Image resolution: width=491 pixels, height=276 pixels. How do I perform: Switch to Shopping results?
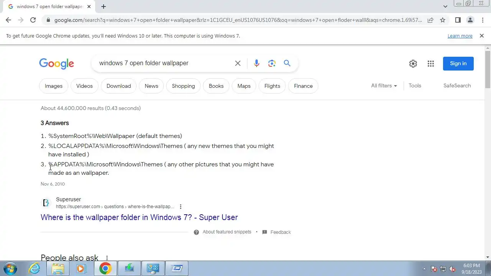tap(183, 86)
